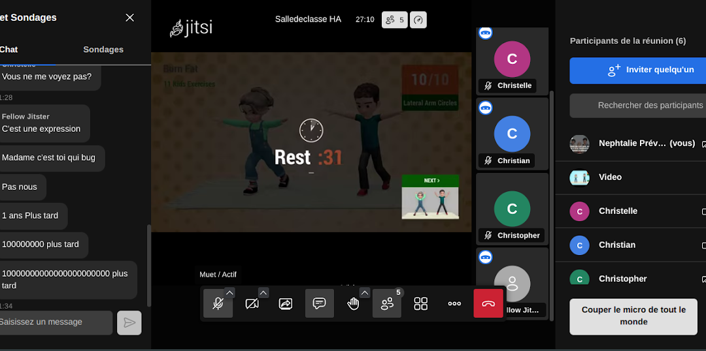Select the Video participant row
Screen dimensions: 706x351
[x=630, y=177]
